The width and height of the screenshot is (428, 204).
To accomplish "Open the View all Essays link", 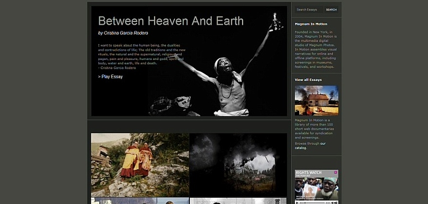I will point(308,80).
